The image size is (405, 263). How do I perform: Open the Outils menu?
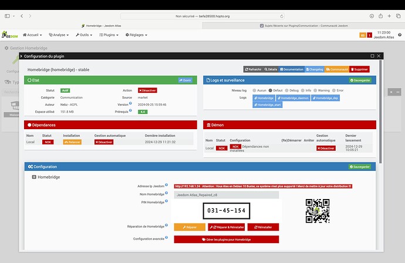tap(84, 35)
